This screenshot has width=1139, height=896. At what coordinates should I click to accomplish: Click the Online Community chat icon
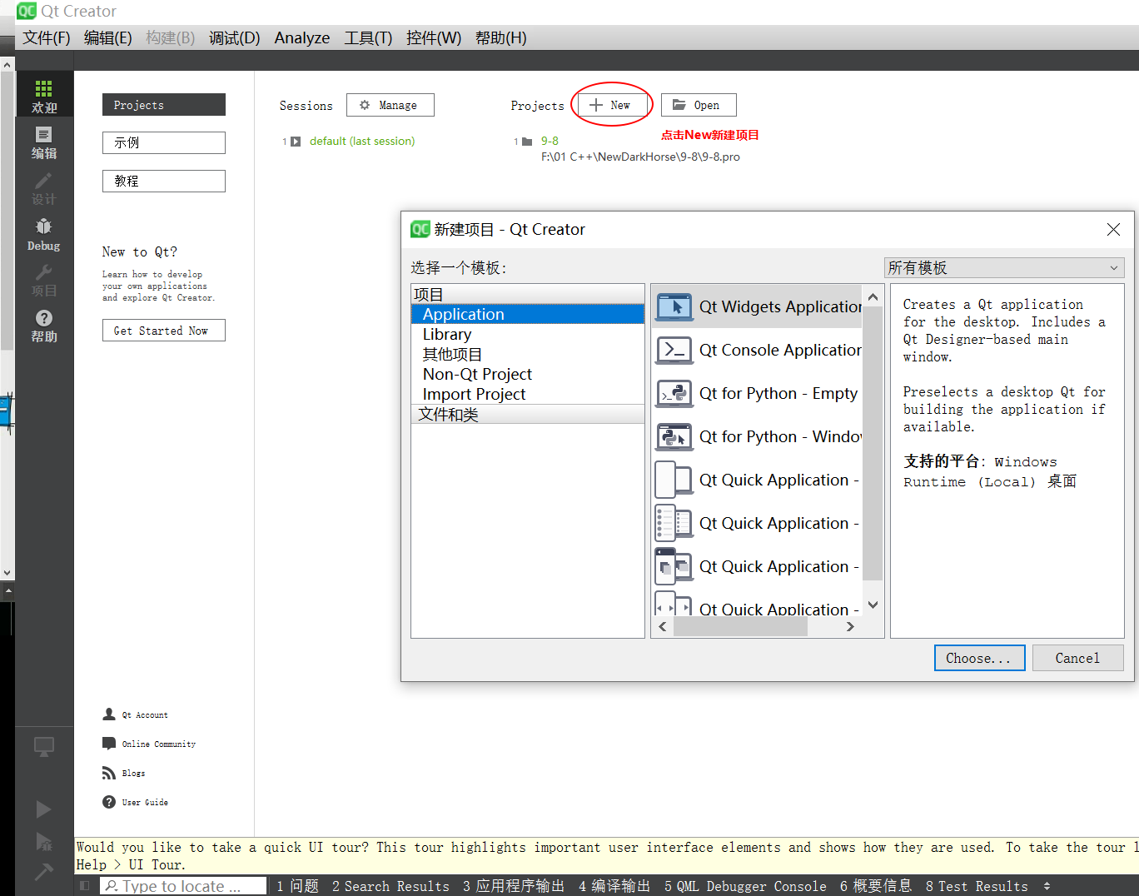[x=109, y=744]
